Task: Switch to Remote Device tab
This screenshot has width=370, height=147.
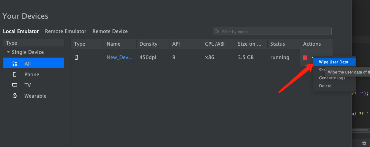Action: click(110, 31)
